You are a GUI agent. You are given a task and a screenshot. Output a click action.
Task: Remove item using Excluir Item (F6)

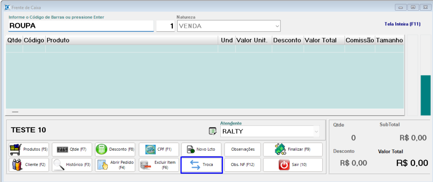coord(159,165)
